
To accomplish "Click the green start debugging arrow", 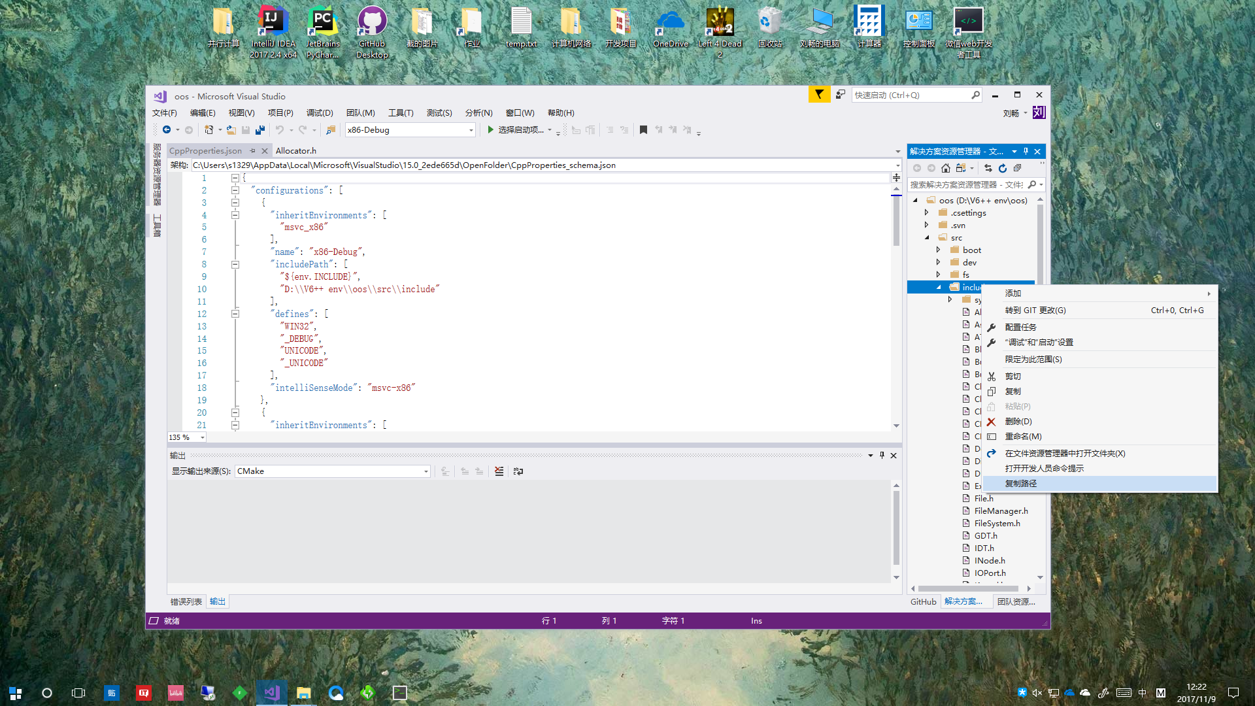I will [x=490, y=130].
